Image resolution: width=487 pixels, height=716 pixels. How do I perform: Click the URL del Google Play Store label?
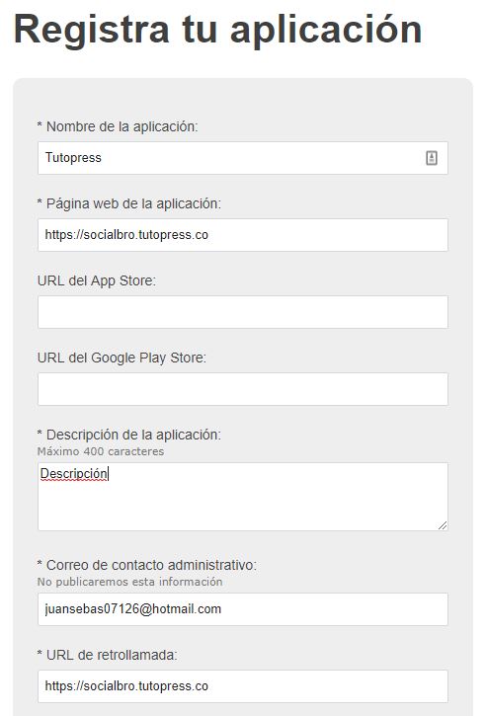point(122,358)
